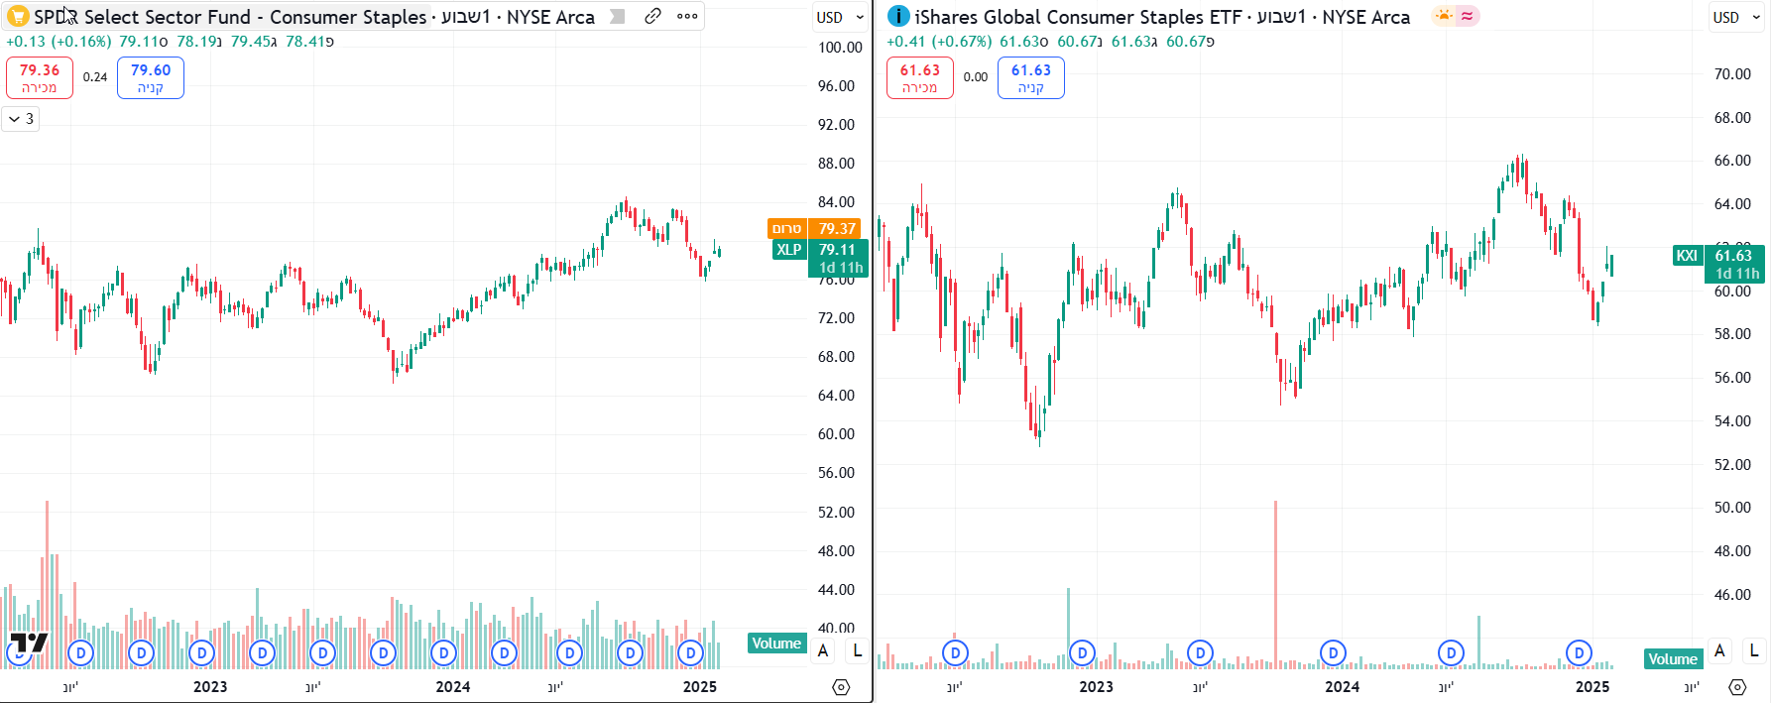Image resolution: width=1771 pixels, height=703 pixels.
Task: Open left chart's hexagon settings icon
Action: 841,686
